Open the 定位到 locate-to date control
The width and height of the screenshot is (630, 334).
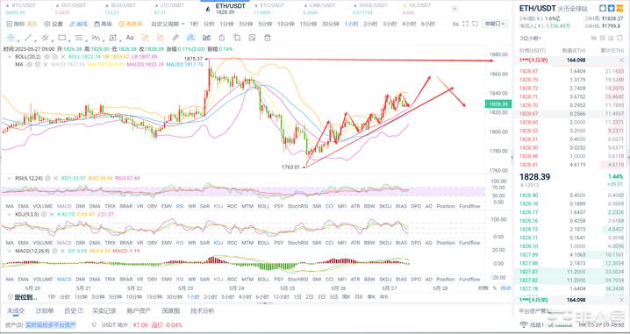pyautogui.click(x=23, y=297)
